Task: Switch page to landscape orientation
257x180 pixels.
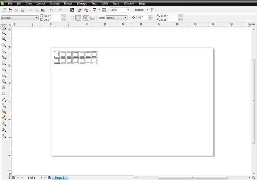Action: (78, 18)
